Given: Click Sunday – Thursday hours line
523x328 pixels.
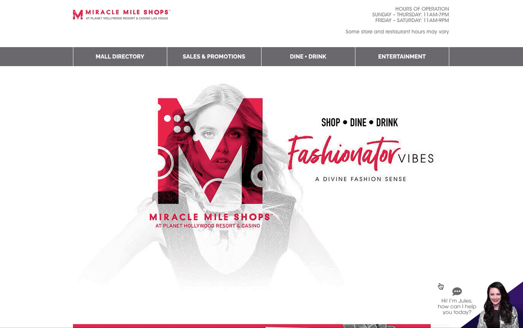Looking at the screenshot, I should pos(410,14).
